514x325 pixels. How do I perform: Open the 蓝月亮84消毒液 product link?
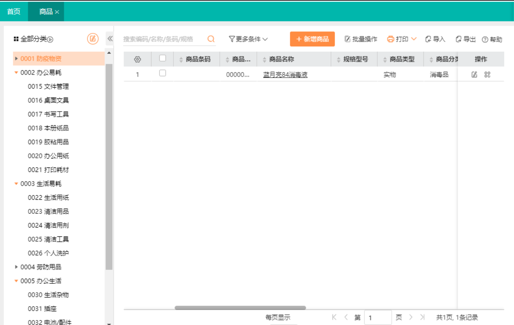tap(285, 74)
